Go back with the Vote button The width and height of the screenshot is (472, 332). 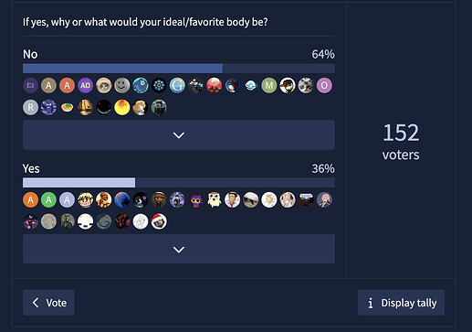pyautogui.click(x=48, y=303)
